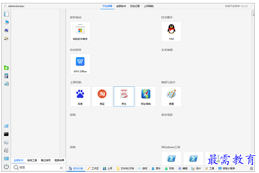This screenshot has width=259, height=173.
Task: Switch to the 开始屏幕 top tab
Action: [107, 6]
